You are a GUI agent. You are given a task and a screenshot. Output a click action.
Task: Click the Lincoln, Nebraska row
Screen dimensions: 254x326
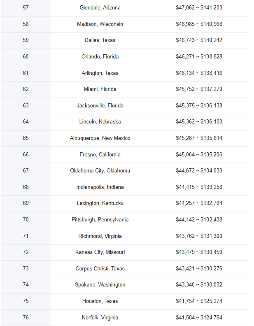[125, 122]
